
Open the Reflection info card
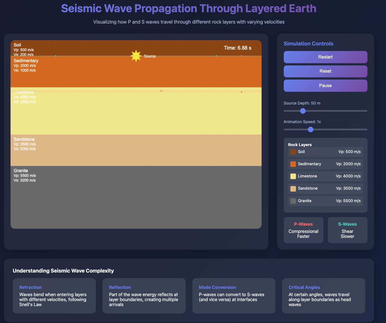pyautogui.click(x=144, y=296)
